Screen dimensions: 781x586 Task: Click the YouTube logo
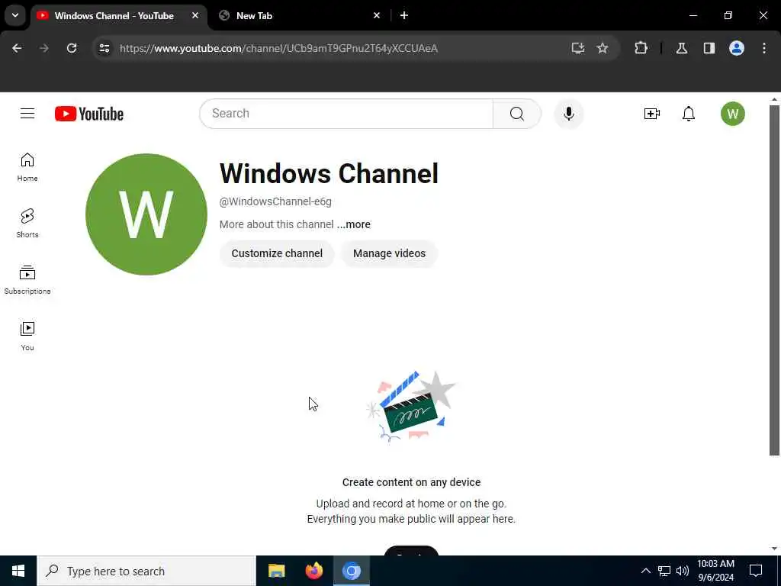click(89, 114)
